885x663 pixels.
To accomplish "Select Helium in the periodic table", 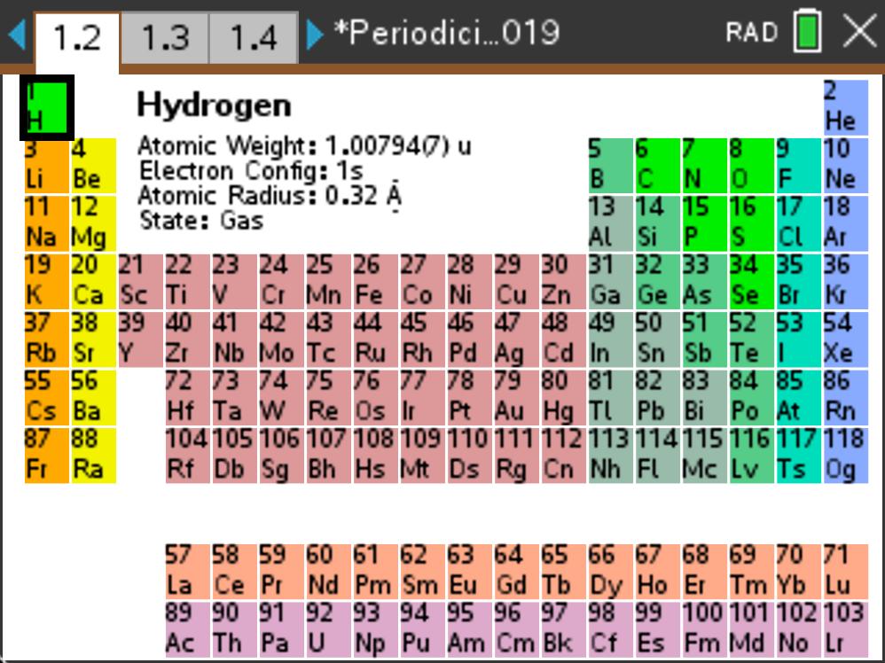I will point(844,106).
